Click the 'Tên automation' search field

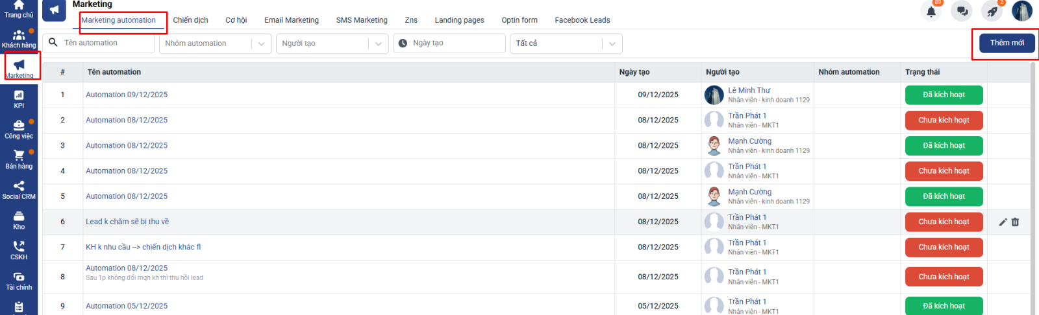(106, 43)
